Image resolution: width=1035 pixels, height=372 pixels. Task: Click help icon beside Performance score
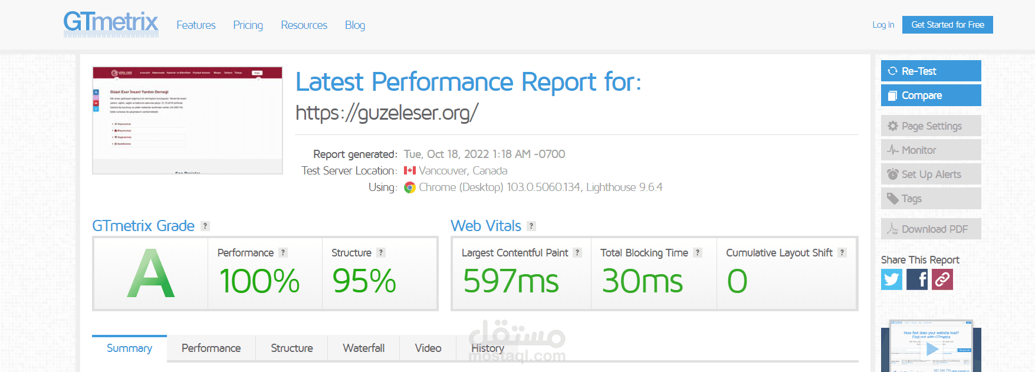click(x=283, y=252)
